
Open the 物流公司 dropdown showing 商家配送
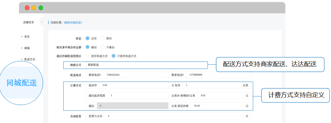147,65
